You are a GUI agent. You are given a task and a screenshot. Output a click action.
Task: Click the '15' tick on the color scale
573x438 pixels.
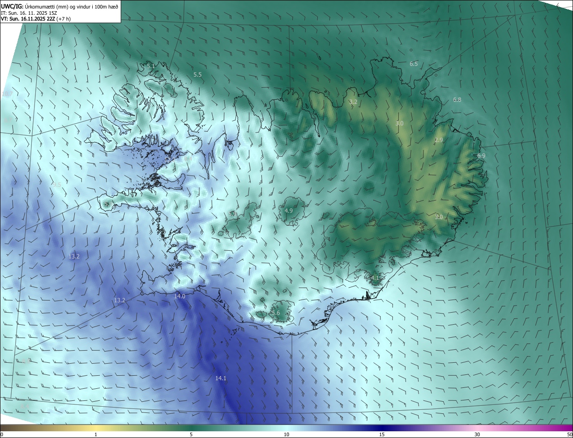[382, 434]
